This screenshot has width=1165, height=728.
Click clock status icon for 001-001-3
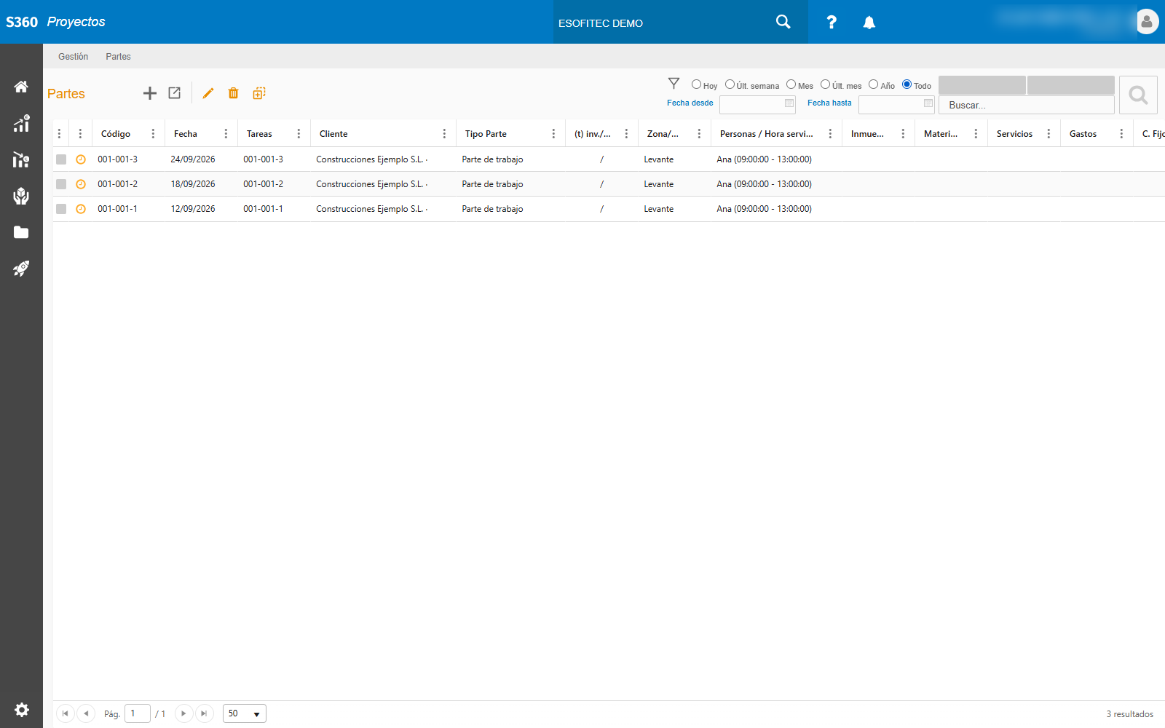coord(81,159)
